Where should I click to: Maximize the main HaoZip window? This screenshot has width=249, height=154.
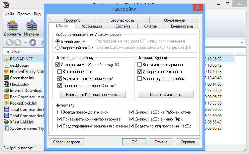pos(227,4)
